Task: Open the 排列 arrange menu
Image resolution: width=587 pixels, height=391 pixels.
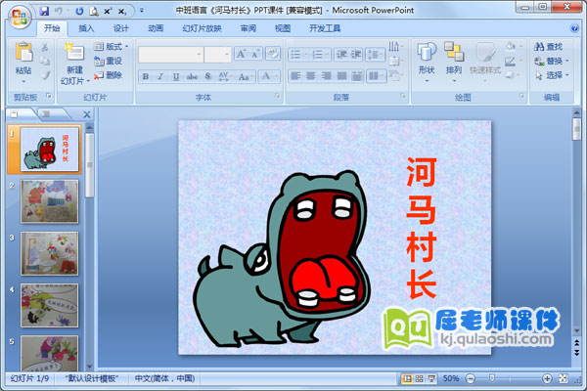Action: [x=454, y=60]
